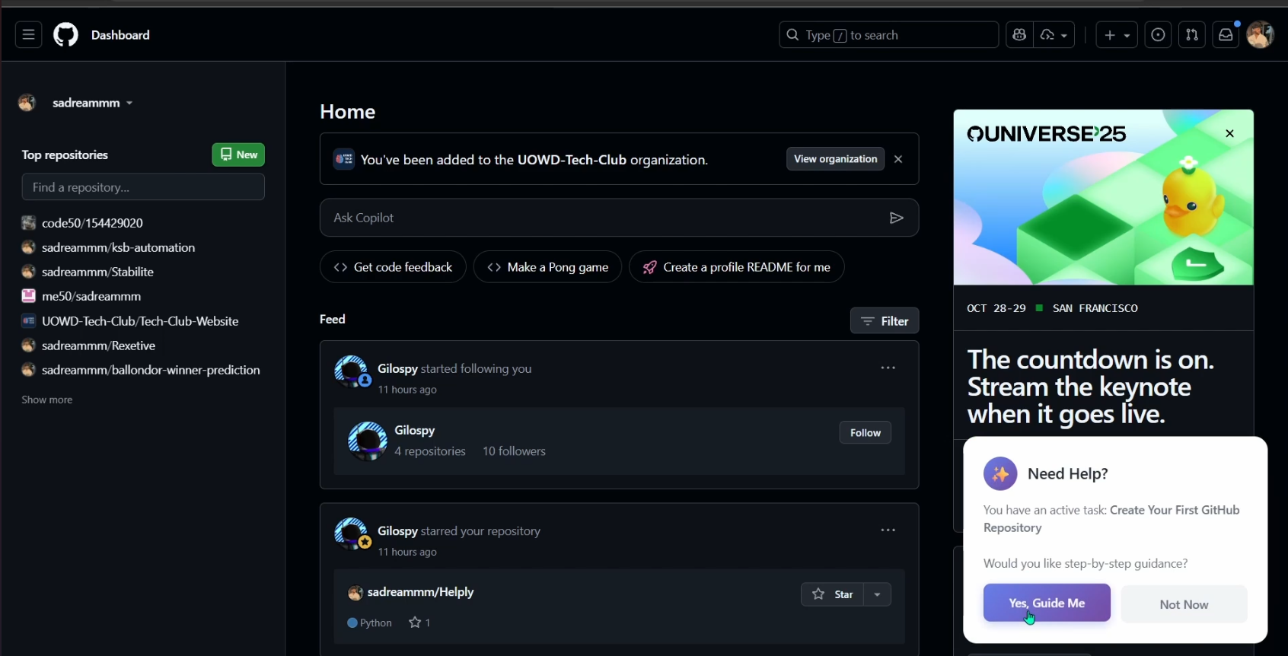This screenshot has height=656, width=1288.
Task: Open sadreammm/Stabilite repository
Action: click(97, 272)
